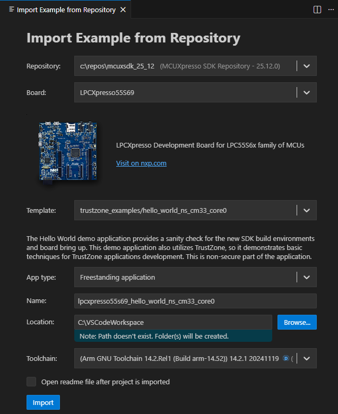Viewport: 338px width, 414px height.
Task: Open the Visit on nxp.com link
Action: 141,163
